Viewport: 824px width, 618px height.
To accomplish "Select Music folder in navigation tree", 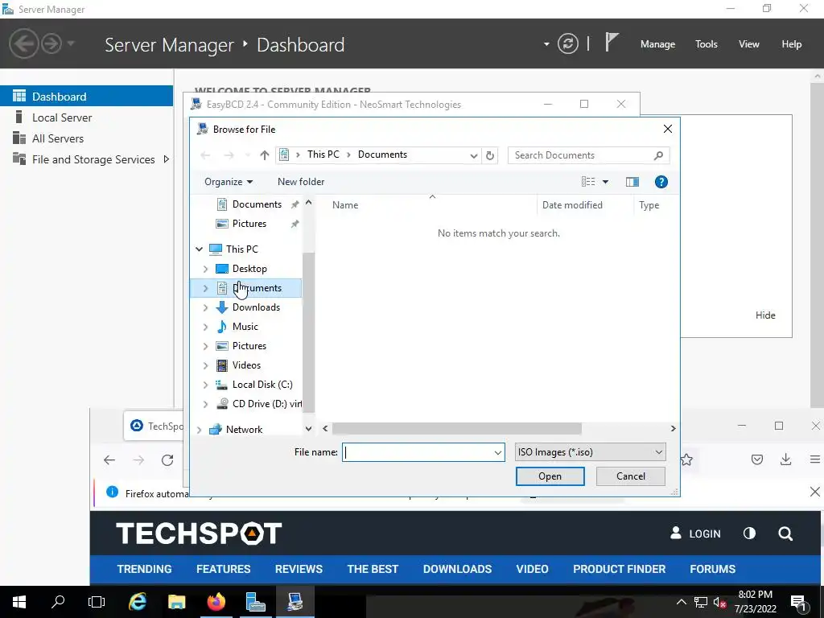I will click(245, 327).
